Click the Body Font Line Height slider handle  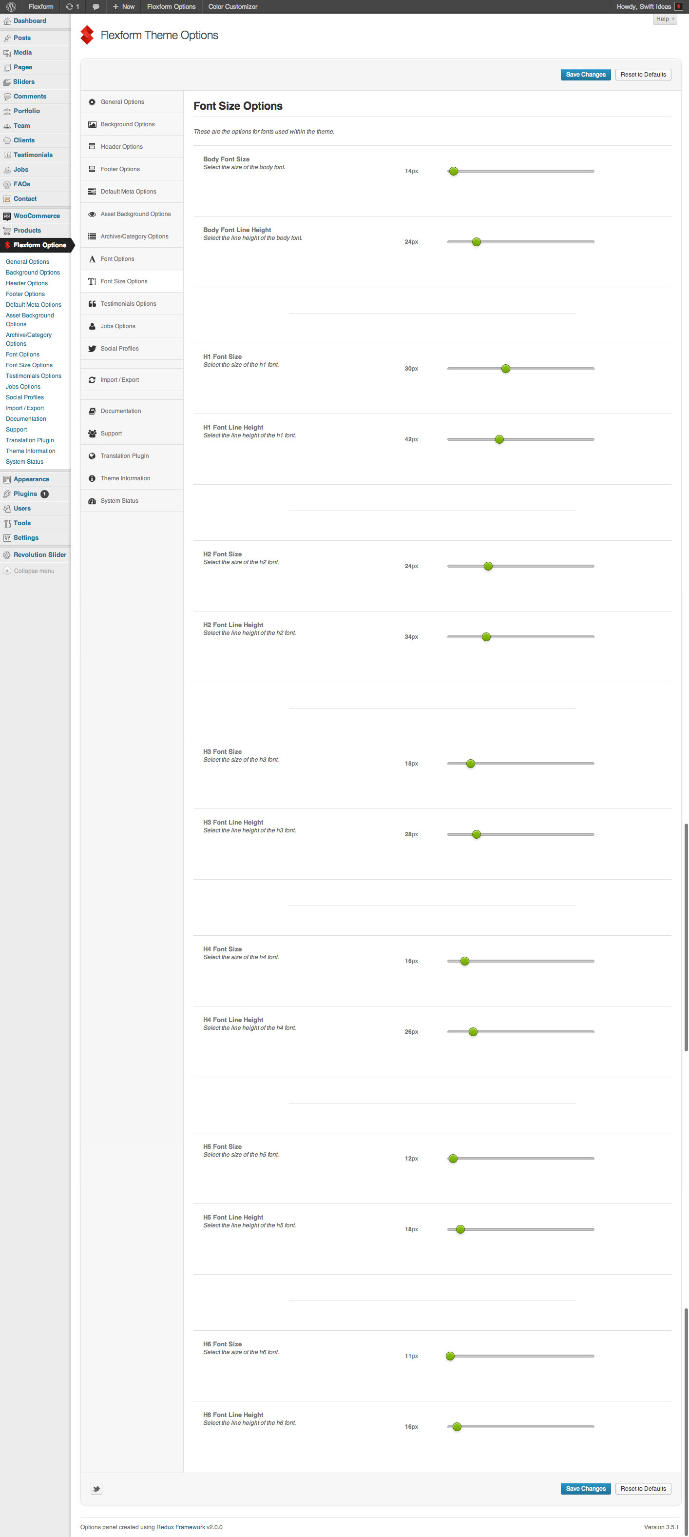[x=476, y=242]
